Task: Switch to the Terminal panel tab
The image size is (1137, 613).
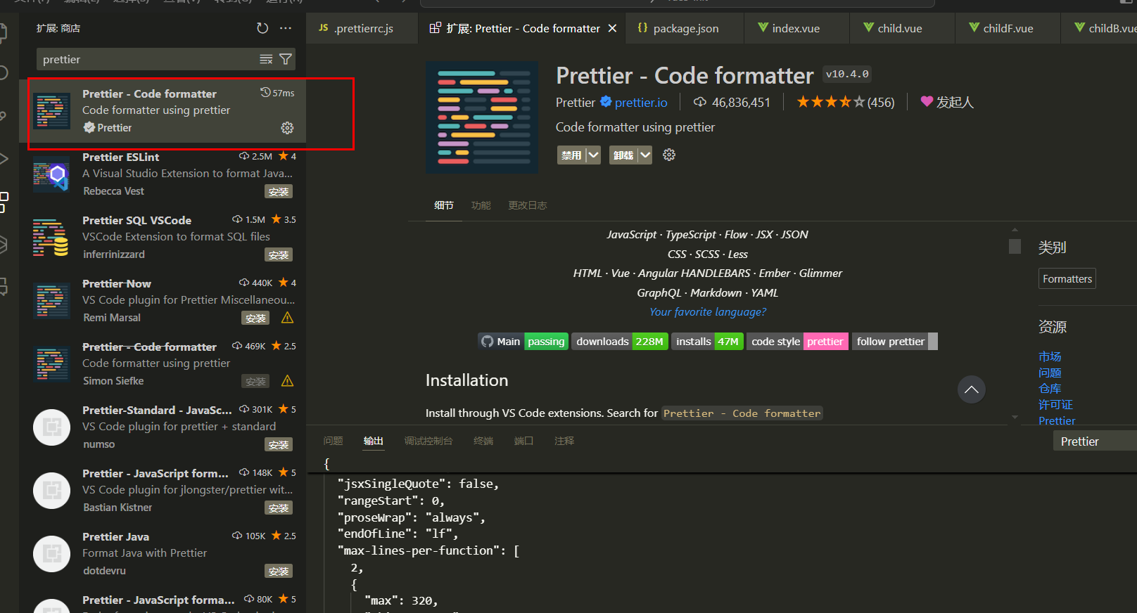Action: [x=483, y=441]
